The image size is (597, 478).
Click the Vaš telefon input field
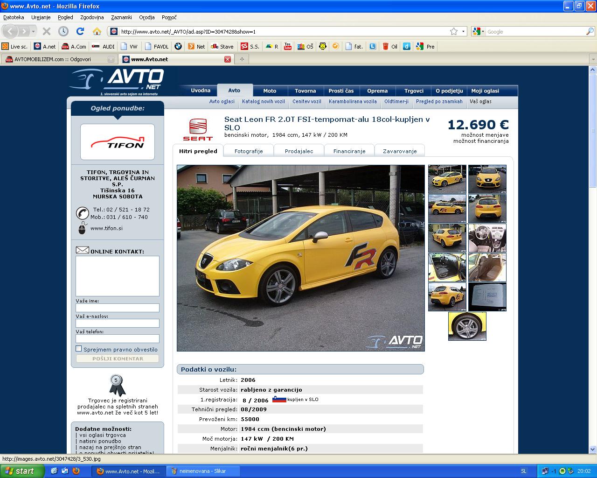118,338
